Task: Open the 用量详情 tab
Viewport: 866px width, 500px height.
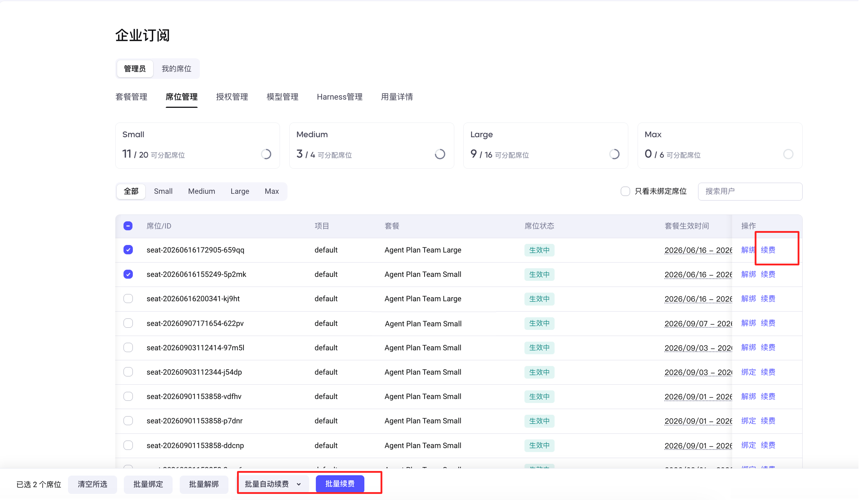Action: click(397, 97)
